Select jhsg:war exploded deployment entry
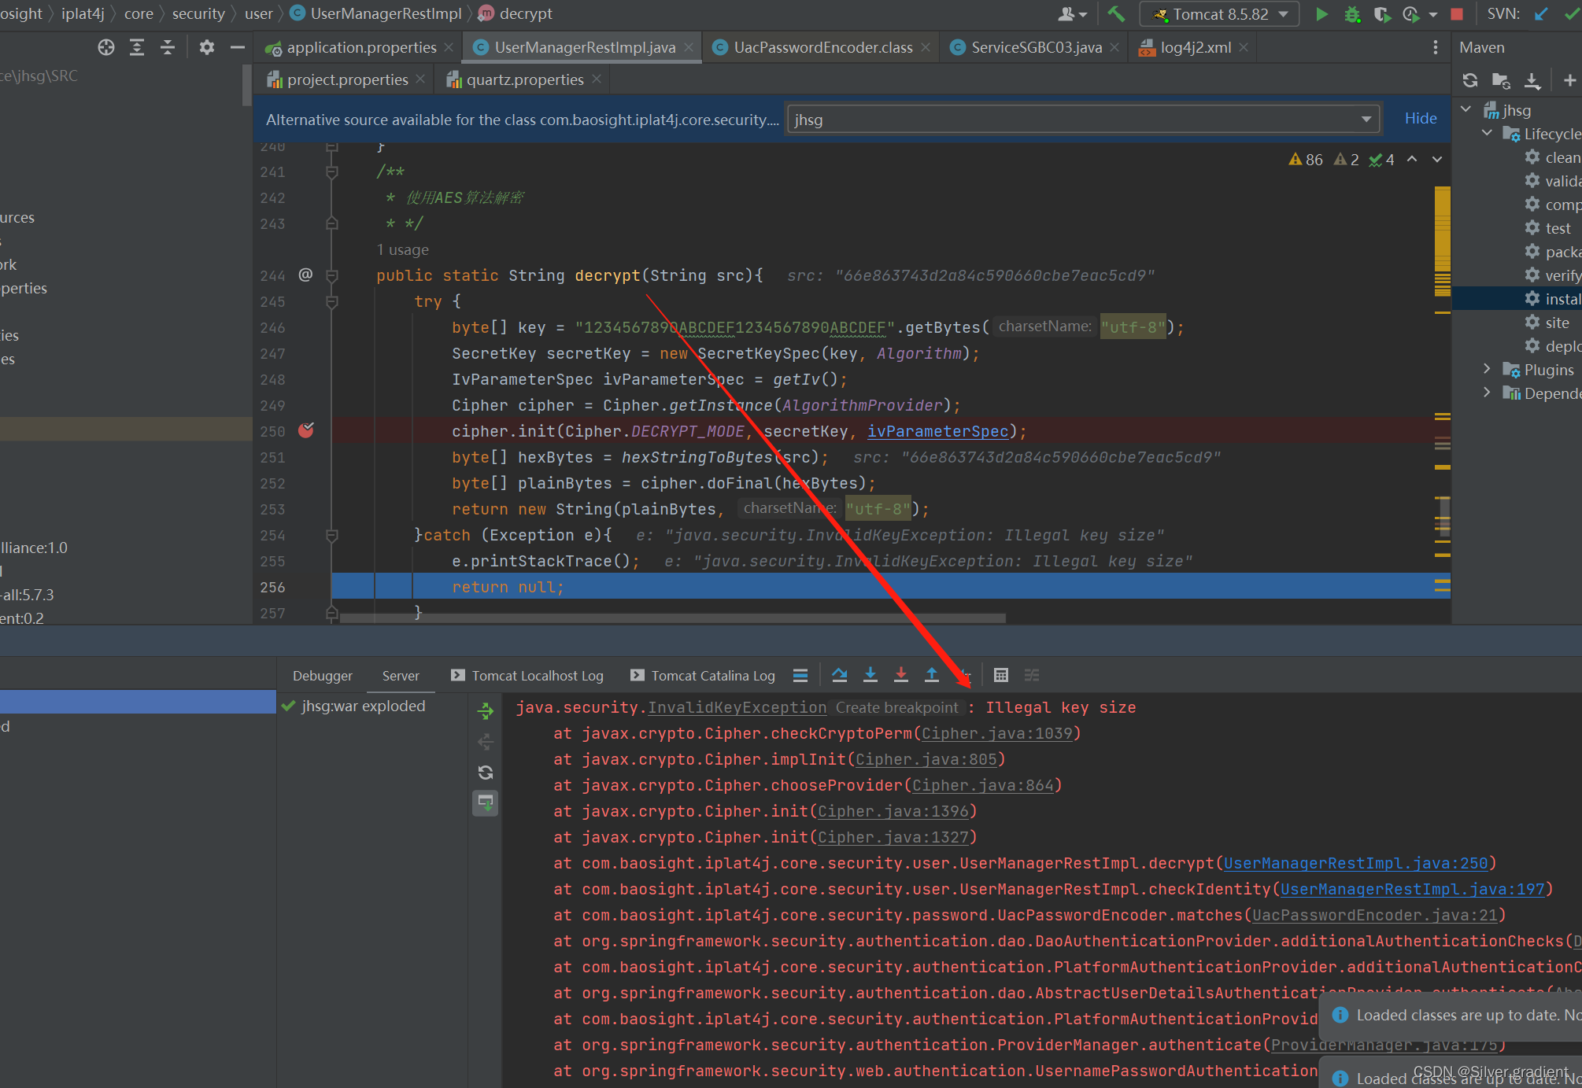This screenshot has height=1088, width=1582. click(363, 706)
